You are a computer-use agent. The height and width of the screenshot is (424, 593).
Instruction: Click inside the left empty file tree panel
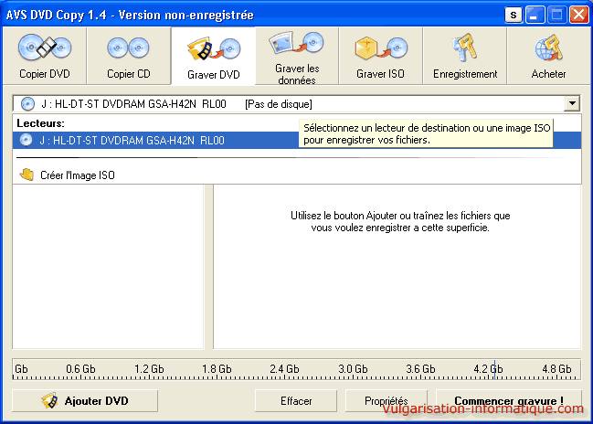108,267
